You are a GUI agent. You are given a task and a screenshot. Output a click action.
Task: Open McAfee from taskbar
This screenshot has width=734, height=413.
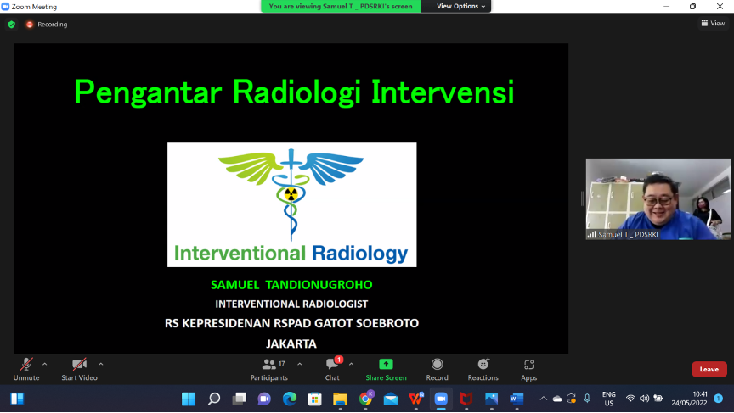click(x=466, y=399)
